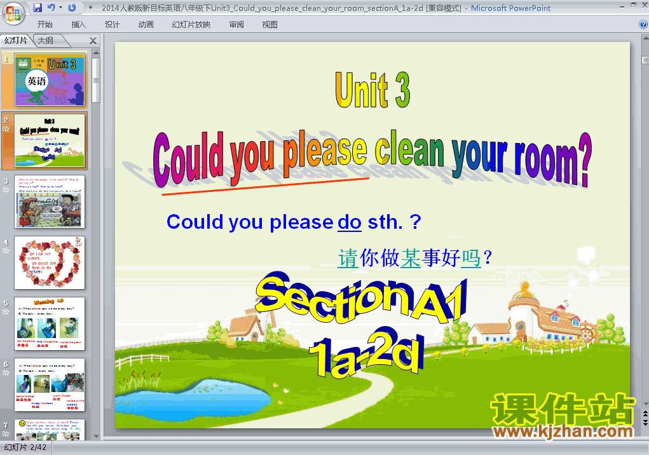Screen dimensions: 649x455
Task: Click animation star icon beside slide 6
Action: pyautogui.click(x=6, y=372)
